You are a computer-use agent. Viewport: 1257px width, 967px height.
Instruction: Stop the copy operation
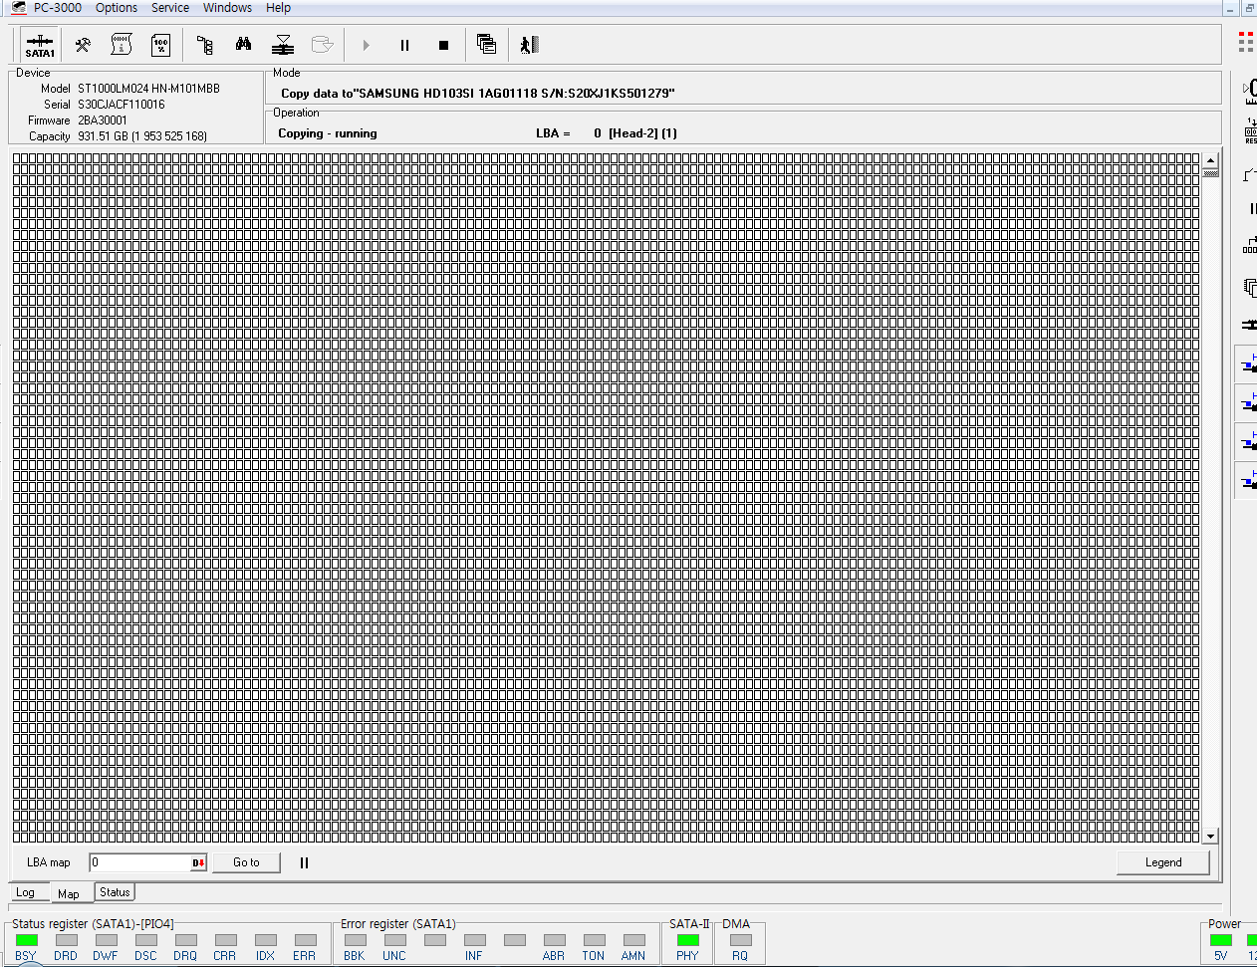442,45
